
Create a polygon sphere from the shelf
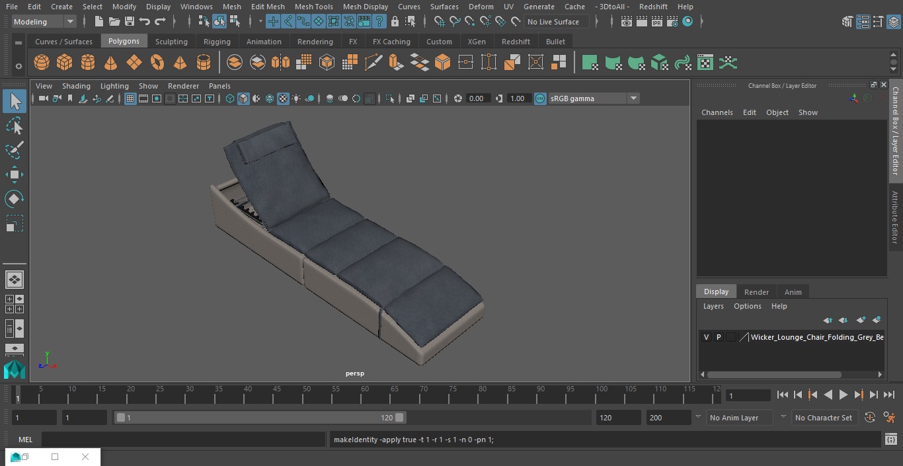point(42,63)
